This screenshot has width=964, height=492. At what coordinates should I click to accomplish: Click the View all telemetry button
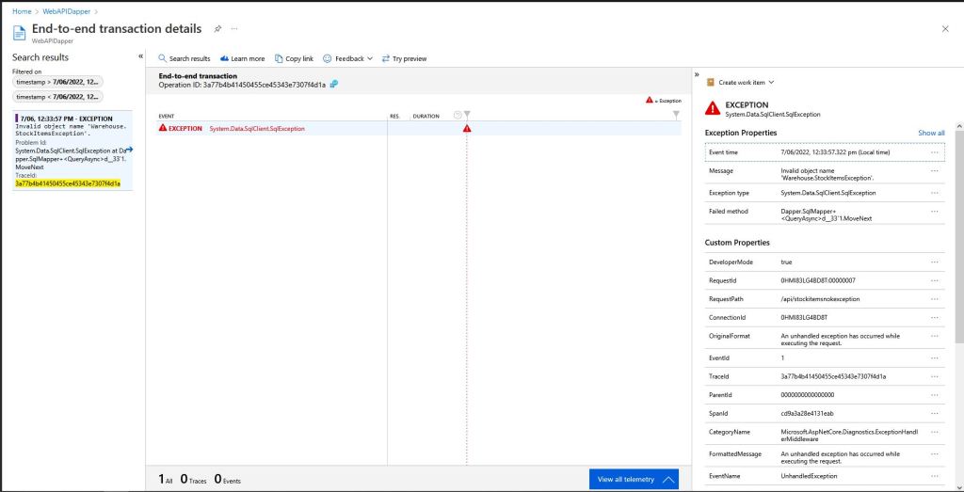633,479
